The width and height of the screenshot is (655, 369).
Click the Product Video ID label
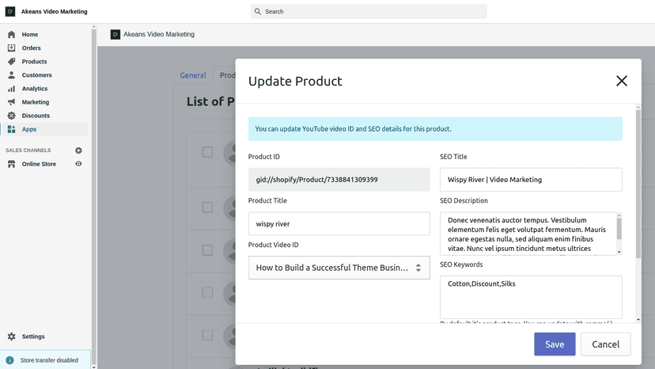pos(273,245)
